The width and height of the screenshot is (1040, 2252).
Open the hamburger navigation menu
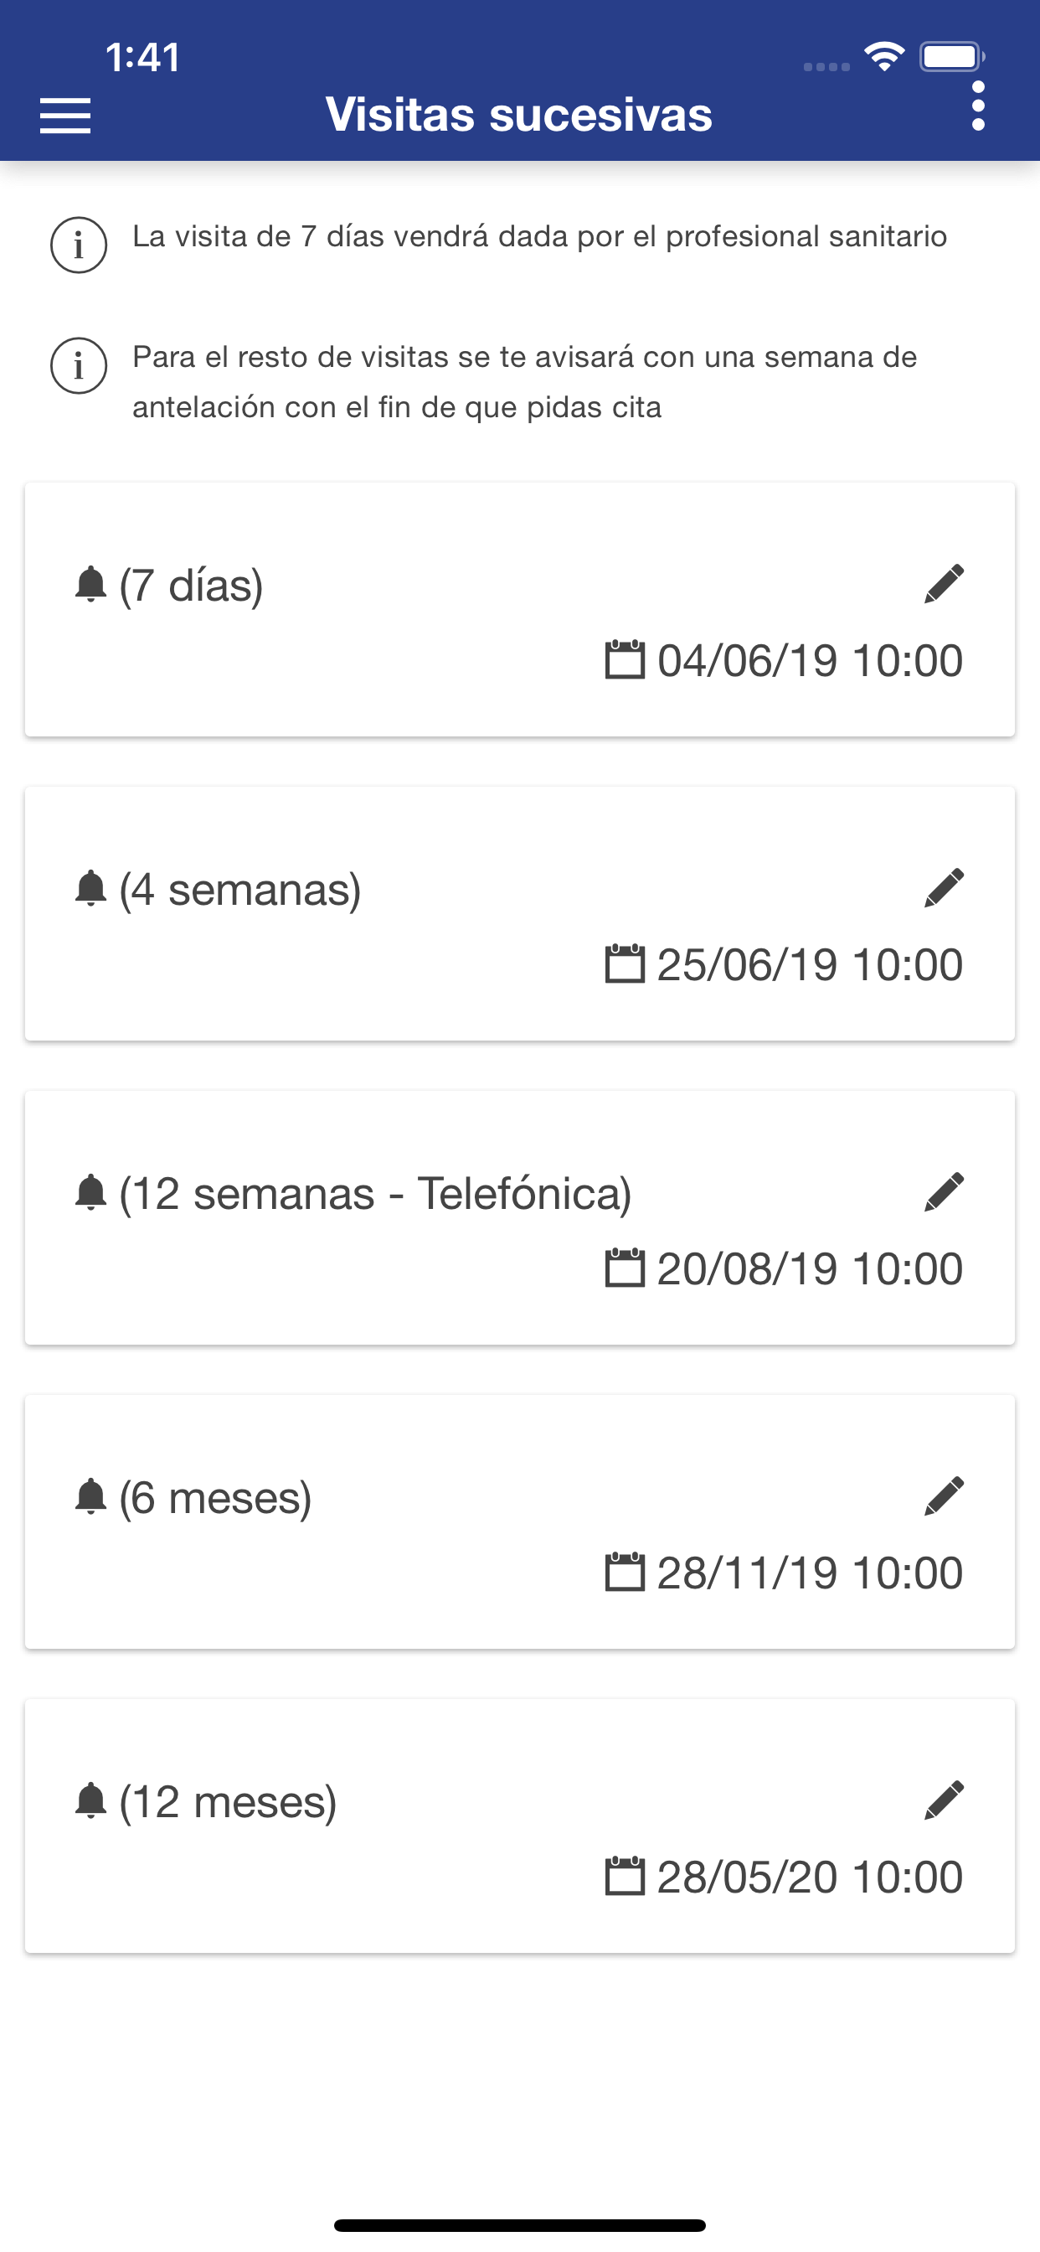tap(65, 116)
